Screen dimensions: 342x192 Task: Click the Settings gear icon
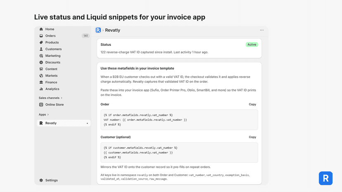(x=41, y=180)
